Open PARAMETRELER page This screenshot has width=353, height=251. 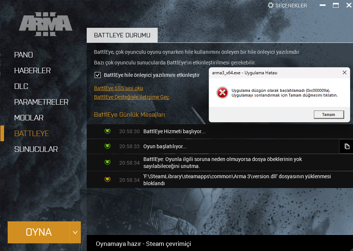(41, 102)
